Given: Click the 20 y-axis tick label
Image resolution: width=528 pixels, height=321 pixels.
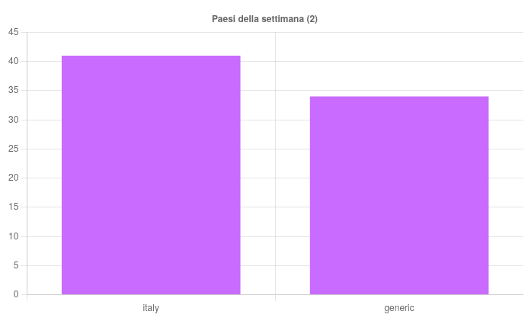Looking at the screenshot, I should coord(14,178).
